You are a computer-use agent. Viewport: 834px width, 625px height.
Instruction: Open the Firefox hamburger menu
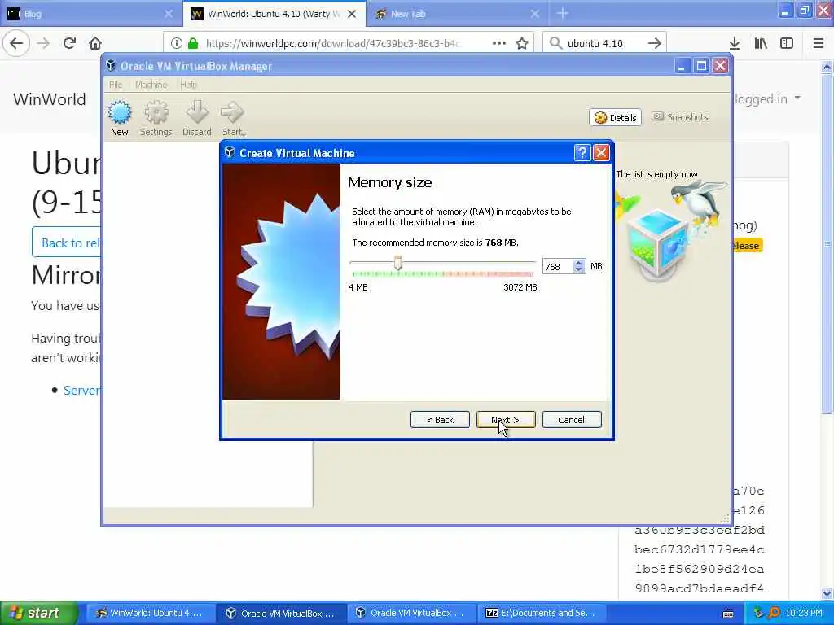point(818,43)
